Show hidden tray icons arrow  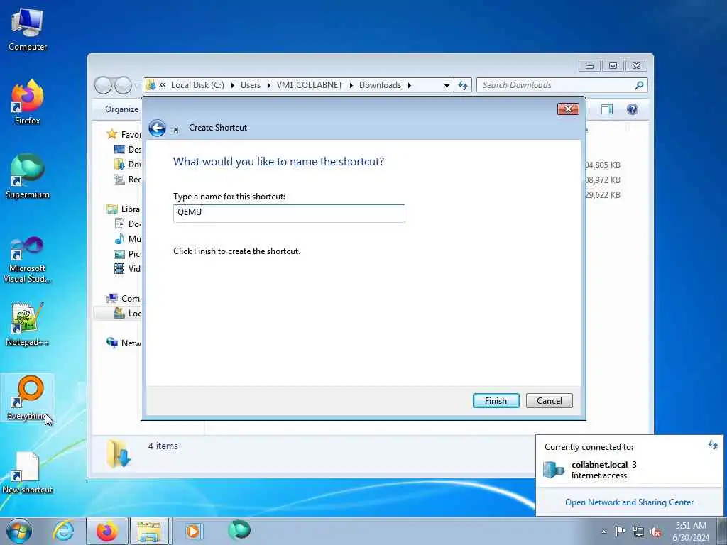(603, 532)
